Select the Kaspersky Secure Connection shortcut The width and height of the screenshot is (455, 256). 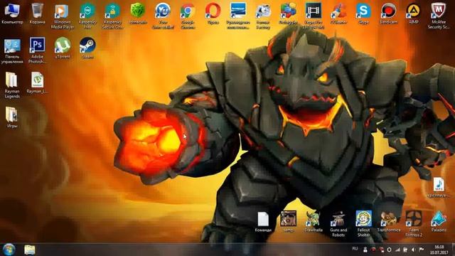(x=112, y=16)
